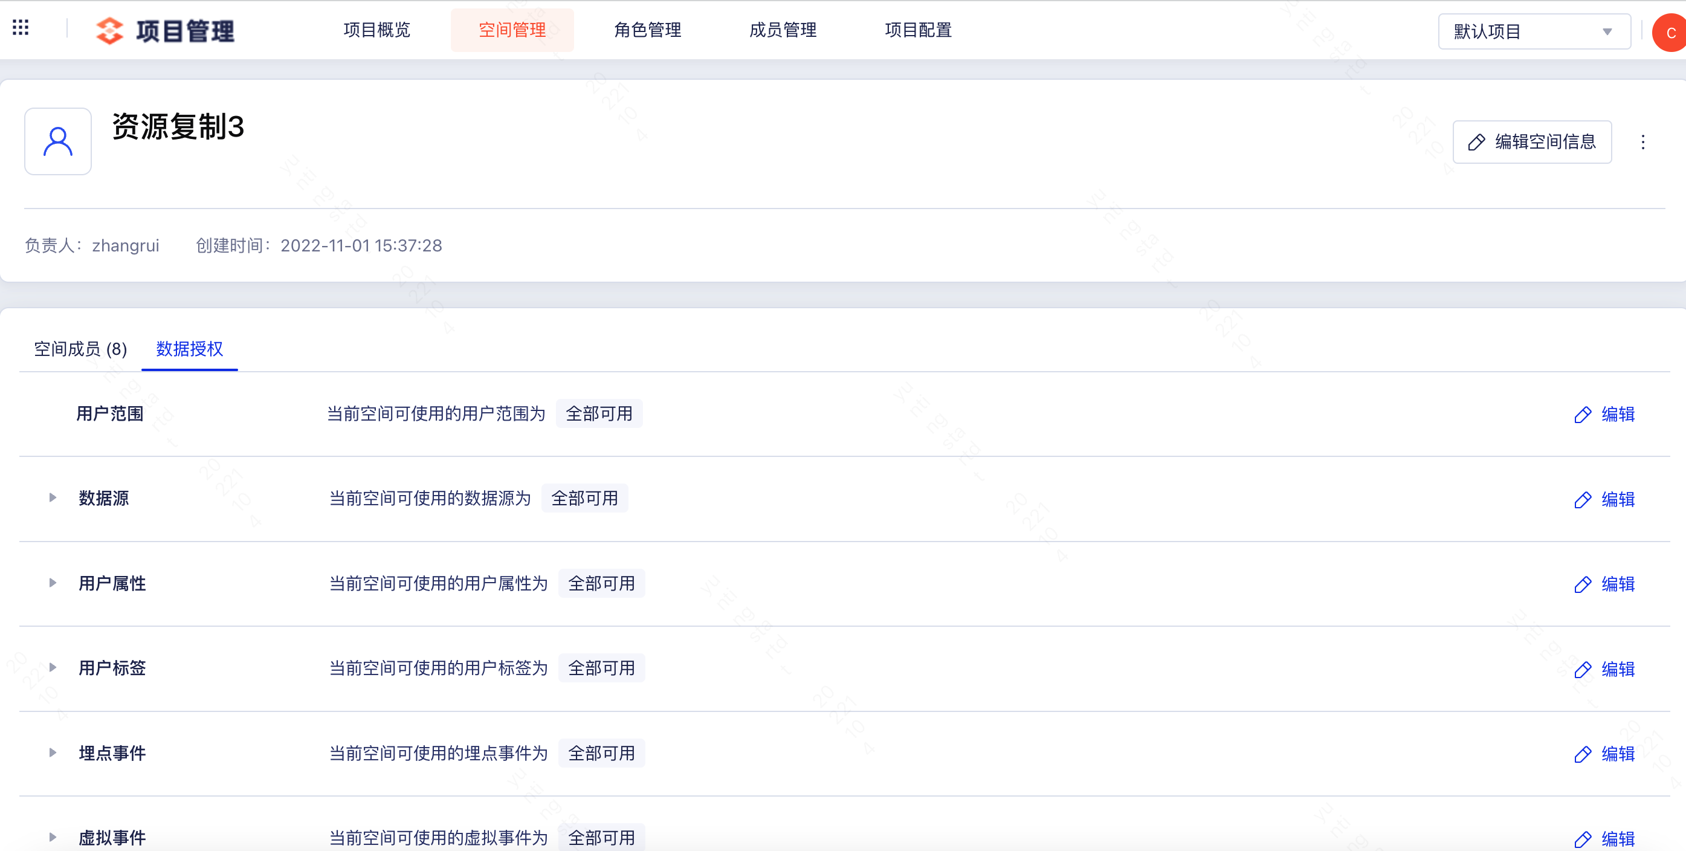Click the 资源复制3 space title

pyautogui.click(x=178, y=126)
